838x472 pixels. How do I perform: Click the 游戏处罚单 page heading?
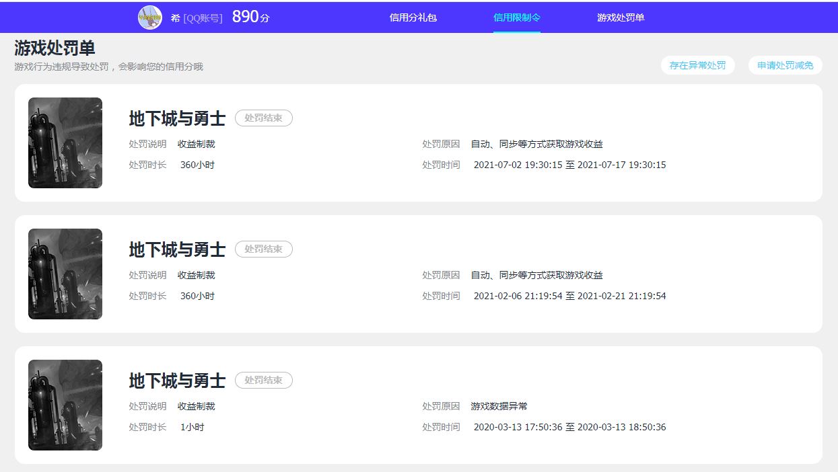pyautogui.click(x=55, y=48)
